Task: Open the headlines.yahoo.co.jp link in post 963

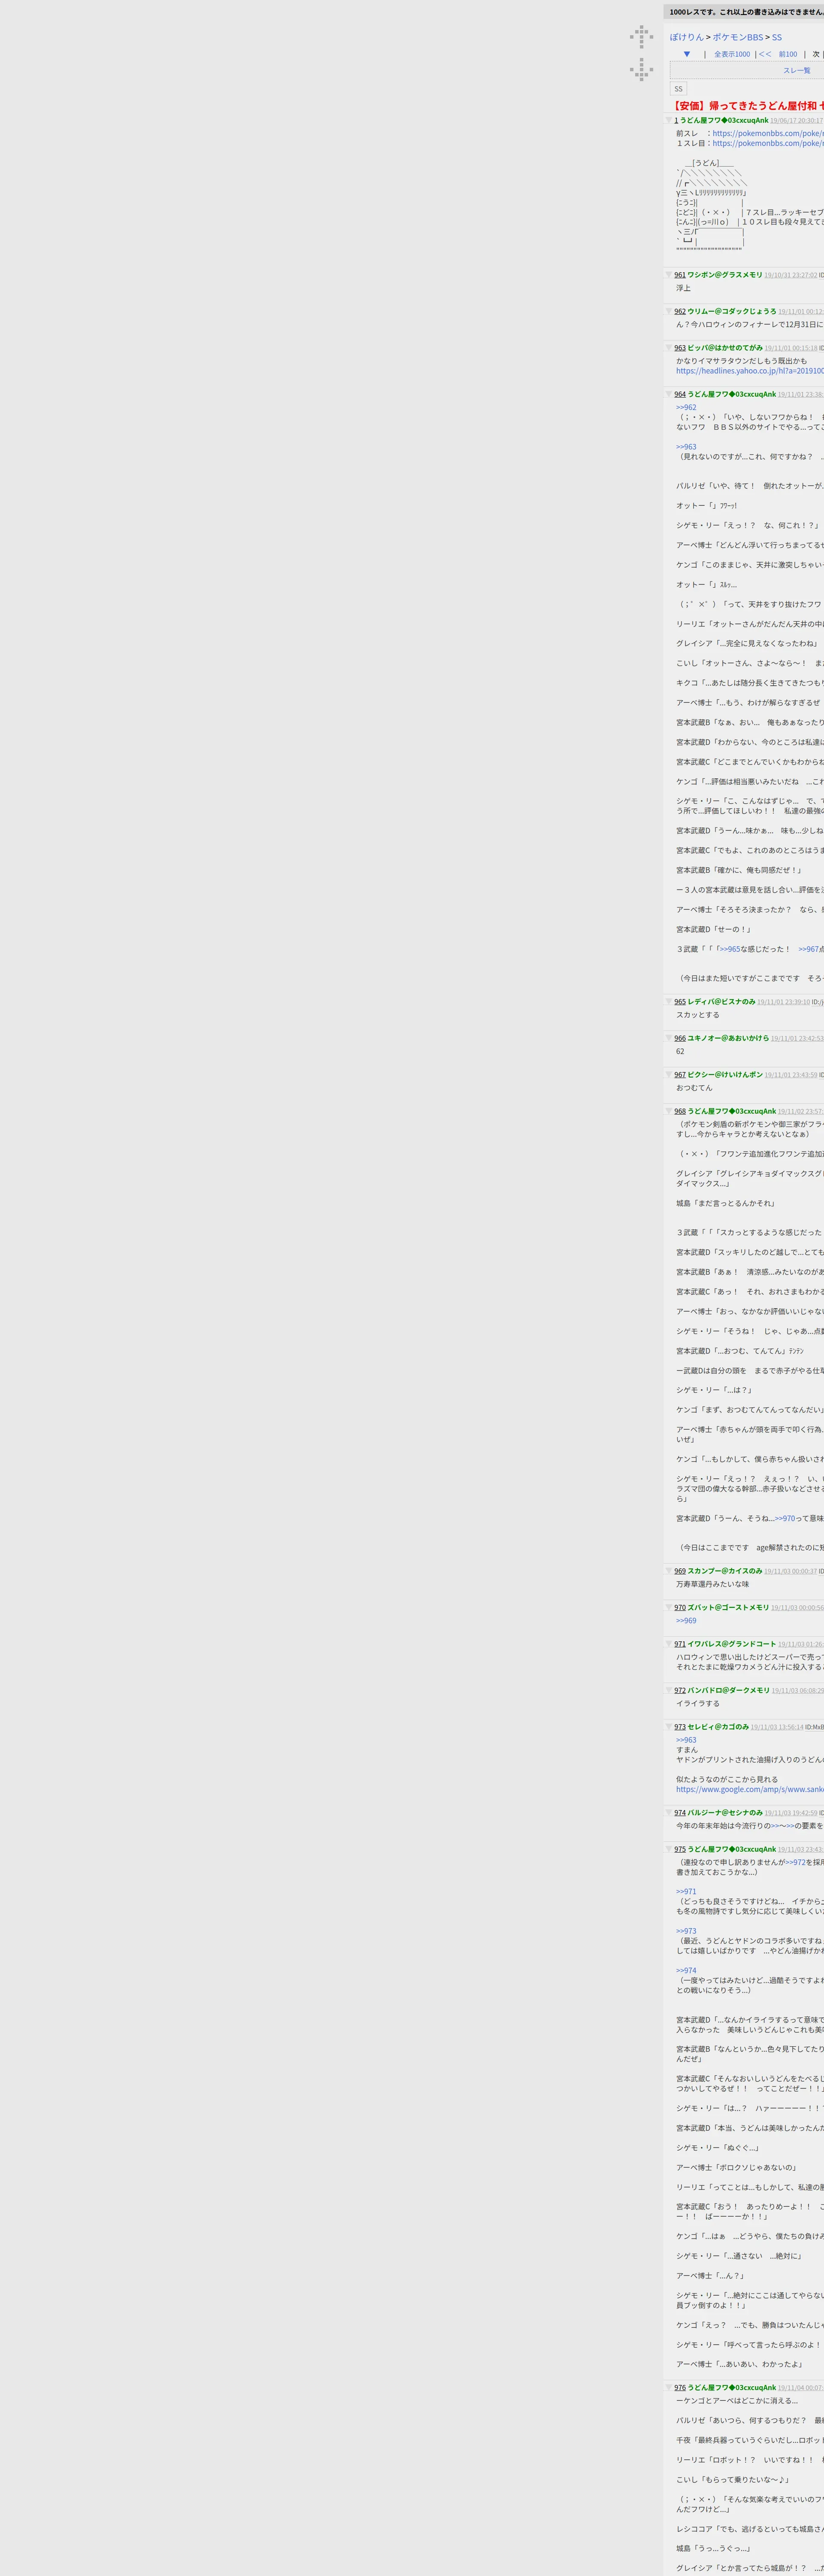Action: click(750, 371)
